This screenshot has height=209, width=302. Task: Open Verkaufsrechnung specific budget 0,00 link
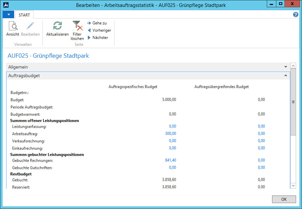click(x=173, y=141)
